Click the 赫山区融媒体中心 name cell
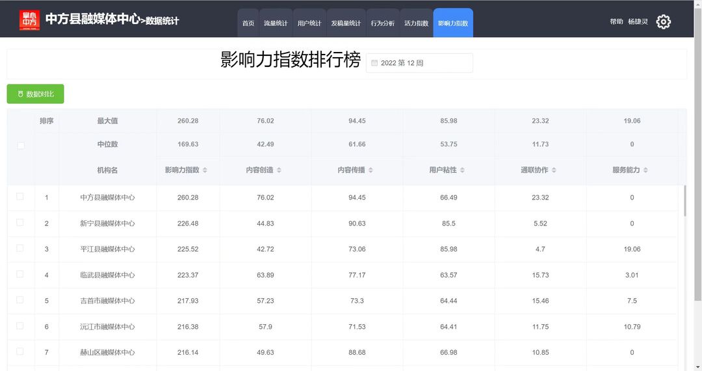 pos(107,353)
